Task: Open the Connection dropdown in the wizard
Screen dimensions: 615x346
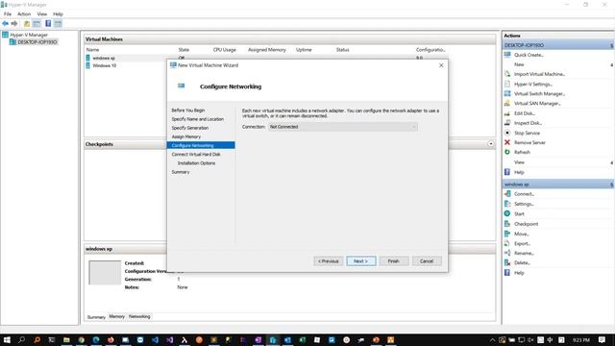Action: click(342, 127)
